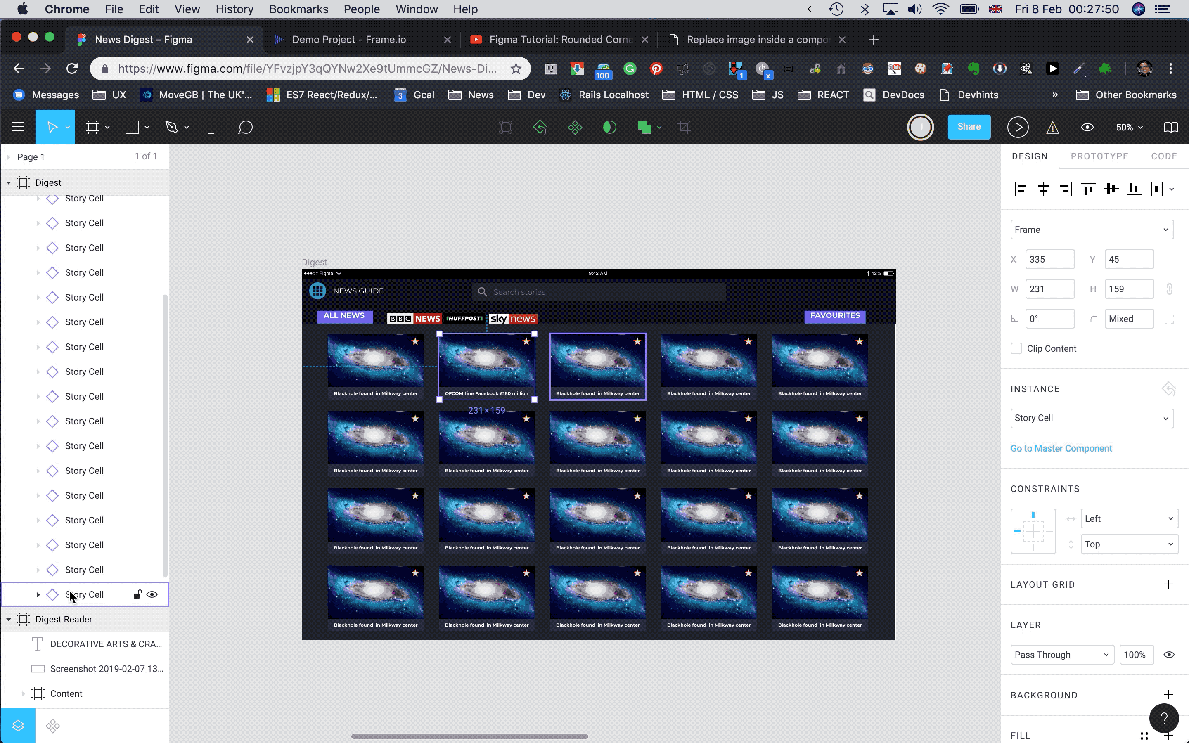Click the Boolean union selection icon

click(x=644, y=127)
